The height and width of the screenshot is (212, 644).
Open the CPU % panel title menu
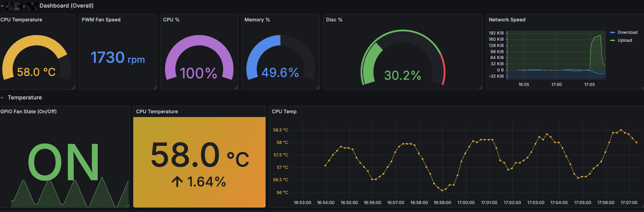pyautogui.click(x=171, y=20)
